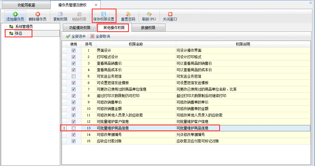Viewport: 315px width, 166px height.
Task: Open the 数据权限 tab
Action: pos(148,28)
